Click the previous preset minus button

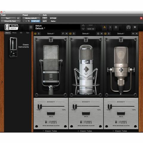click(x=24, y=21)
